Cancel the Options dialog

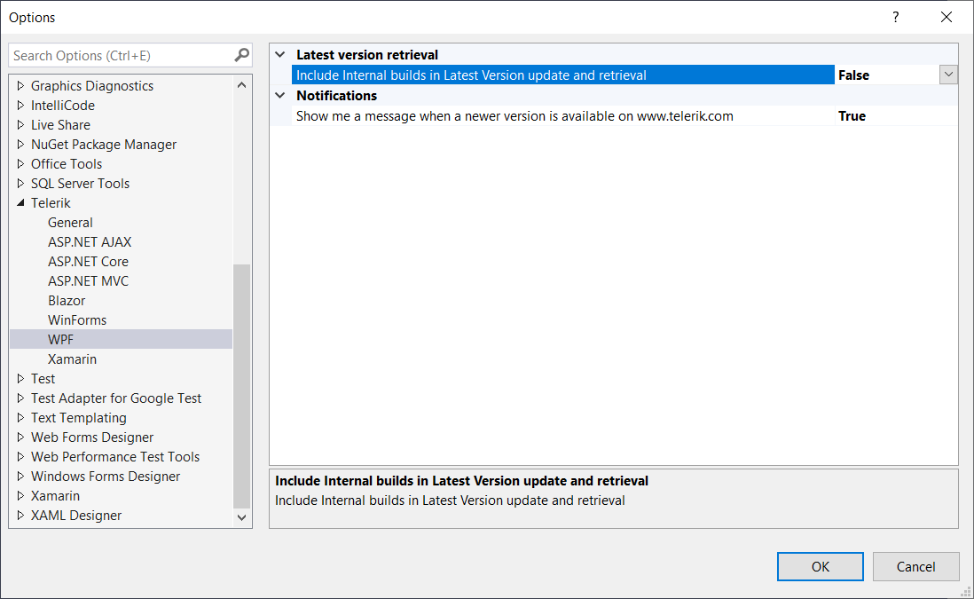point(915,566)
